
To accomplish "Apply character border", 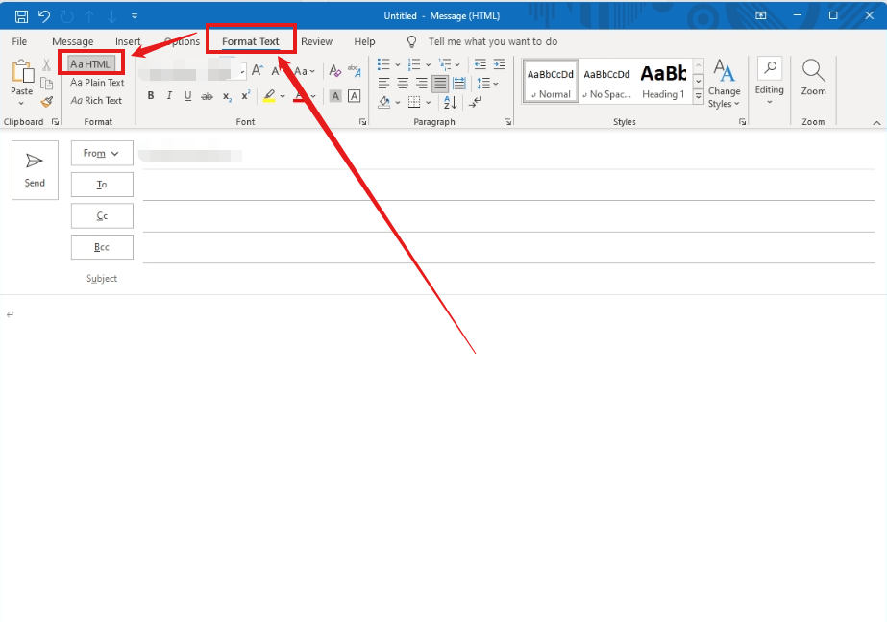I will pyautogui.click(x=354, y=95).
